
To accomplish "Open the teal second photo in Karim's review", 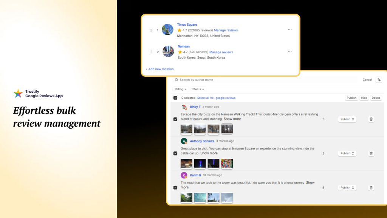I will (x=200, y=198).
